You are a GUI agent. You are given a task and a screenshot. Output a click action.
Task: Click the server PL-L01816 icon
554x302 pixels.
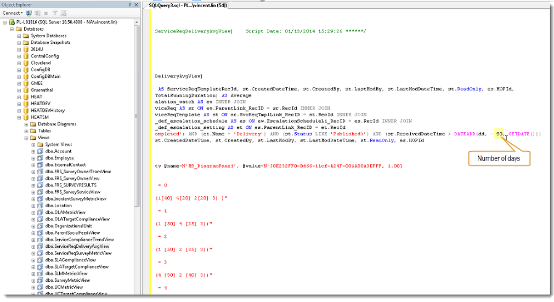coord(12,22)
